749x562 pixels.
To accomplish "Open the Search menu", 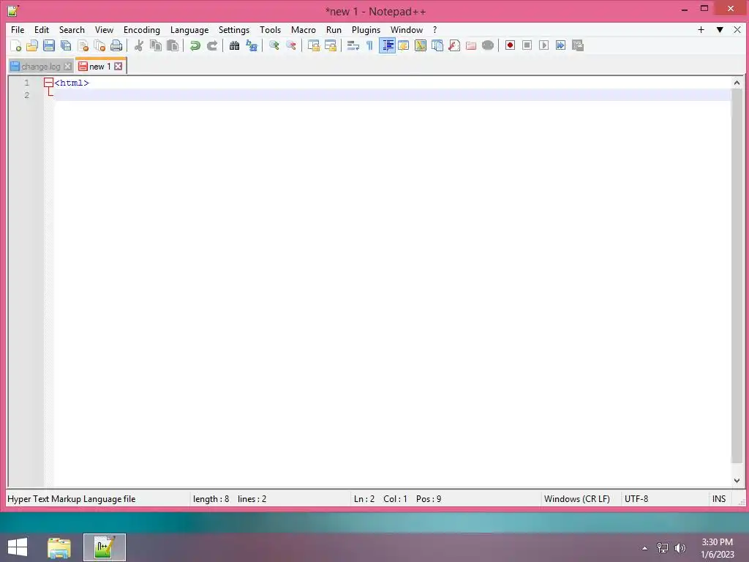I will point(72,29).
